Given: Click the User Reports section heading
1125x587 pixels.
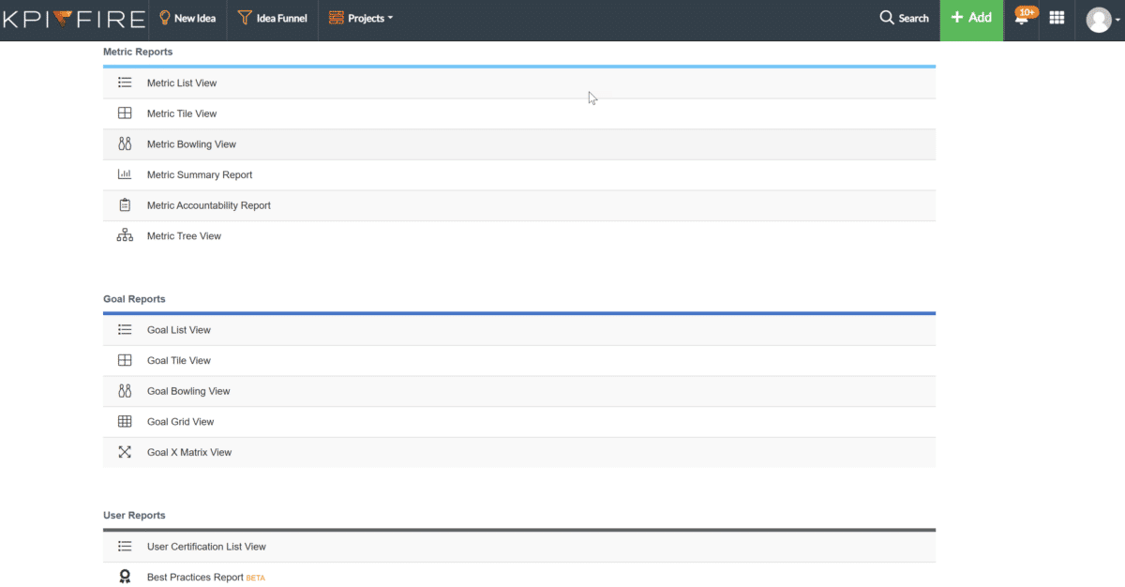Looking at the screenshot, I should [134, 516].
